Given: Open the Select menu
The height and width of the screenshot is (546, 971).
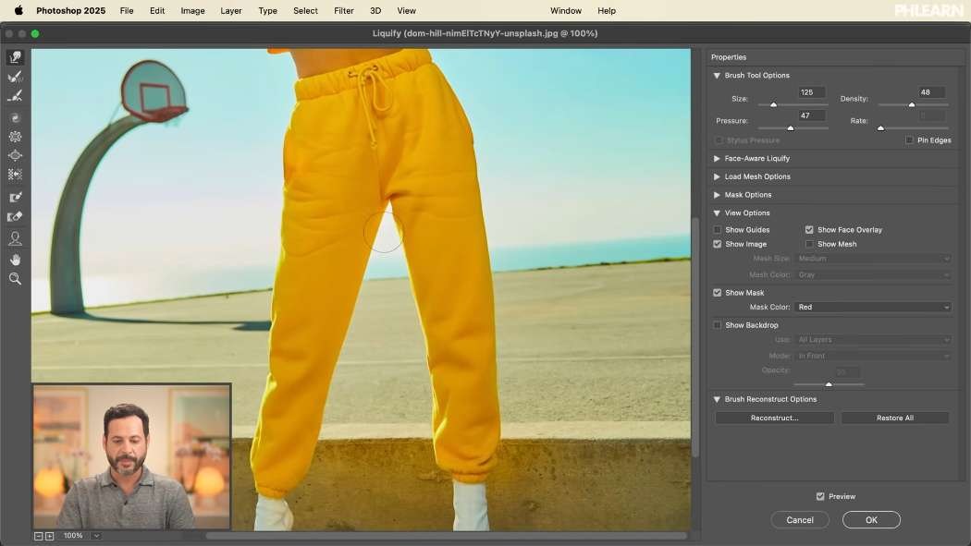Looking at the screenshot, I should click(305, 10).
